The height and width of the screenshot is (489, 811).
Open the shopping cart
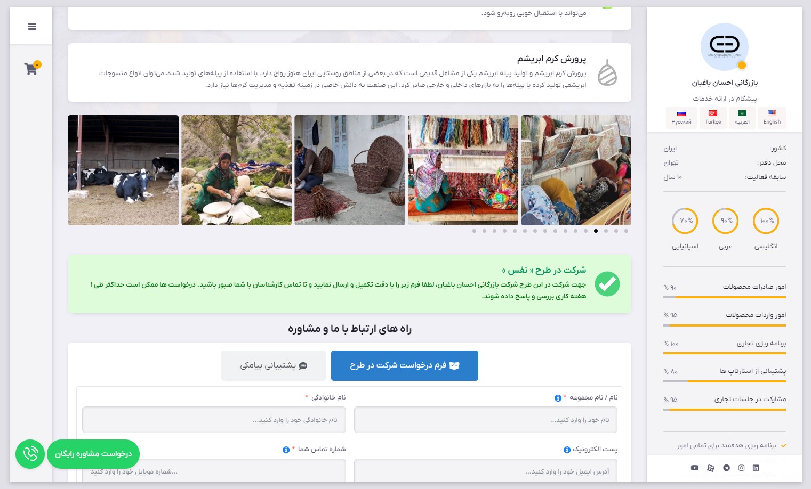pyautogui.click(x=31, y=68)
